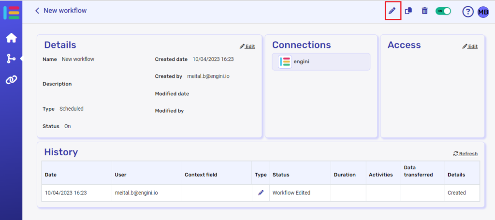Edit the Access section
Image resolution: width=495 pixels, height=220 pixels.
[x=469, y=46]
